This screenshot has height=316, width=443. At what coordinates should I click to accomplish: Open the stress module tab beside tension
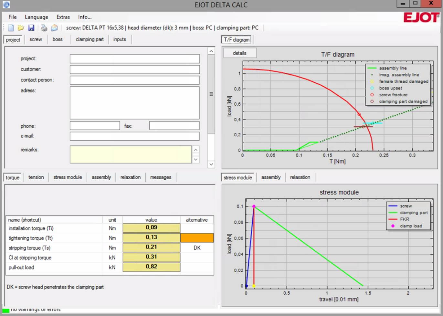(68, 177)
